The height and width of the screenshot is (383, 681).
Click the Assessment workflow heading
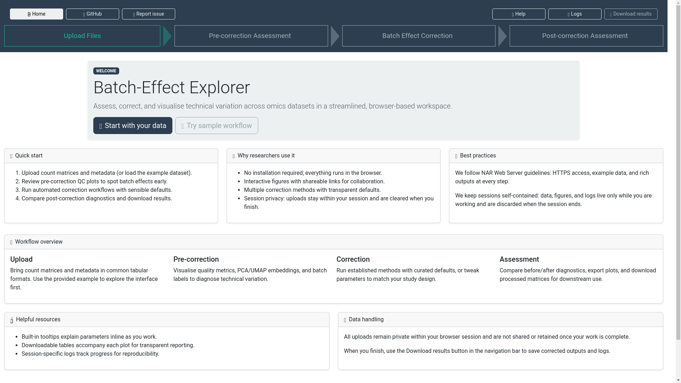click(x=519, y=259)
